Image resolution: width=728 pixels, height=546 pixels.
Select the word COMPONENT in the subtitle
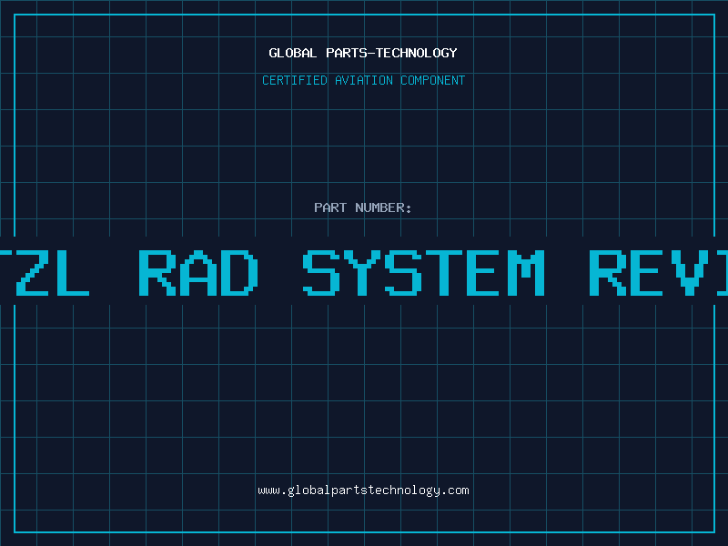(x=433, y=80)
